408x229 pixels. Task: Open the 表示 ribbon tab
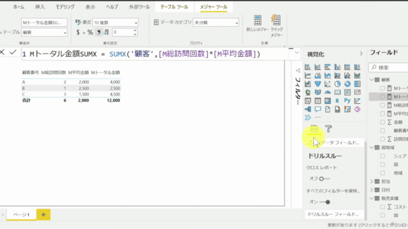pyautogui.click(x=90, y=7)
